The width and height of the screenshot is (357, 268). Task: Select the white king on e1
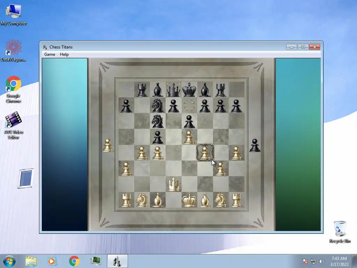pyautogui.click(x=189, y=200)
